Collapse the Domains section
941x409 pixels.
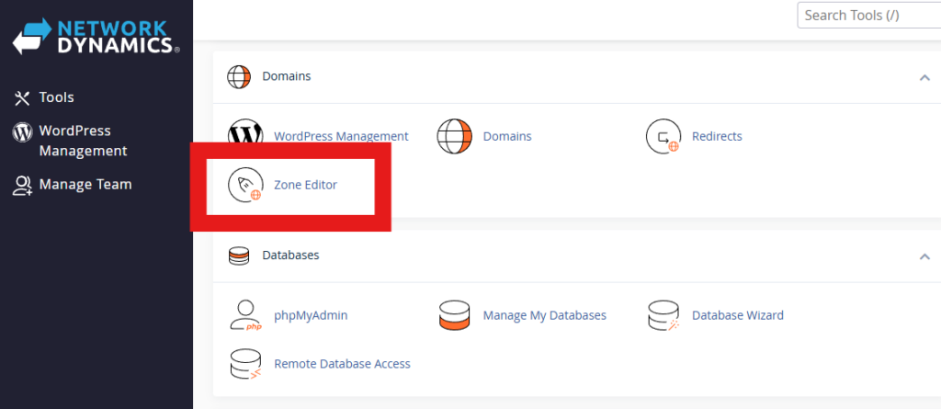click(924, 77)
